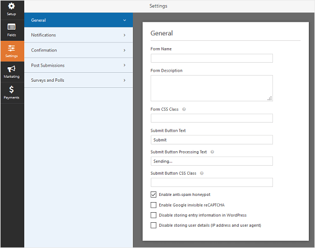315x248 pixels.
Task: Grab the Form Description resize handle
Action: (x=270, y=98)
